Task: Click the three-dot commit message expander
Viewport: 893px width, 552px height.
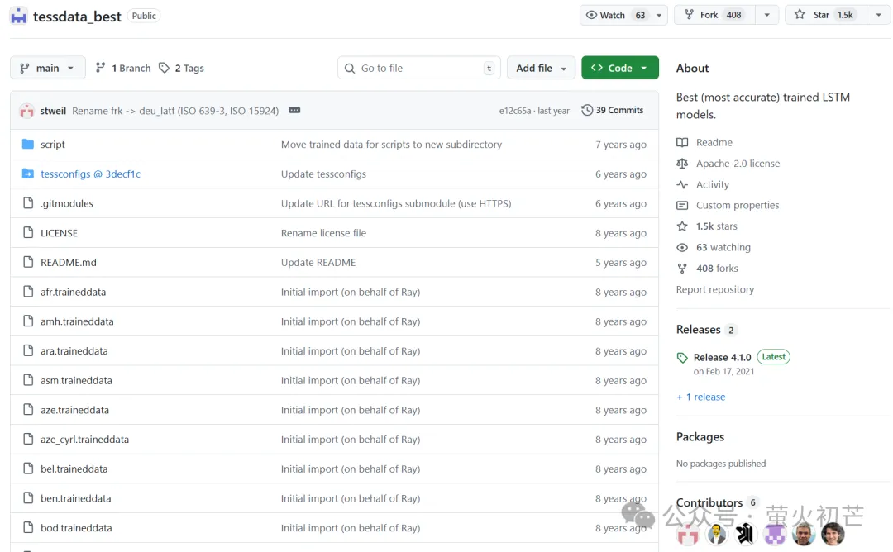Action: [294, 111]
